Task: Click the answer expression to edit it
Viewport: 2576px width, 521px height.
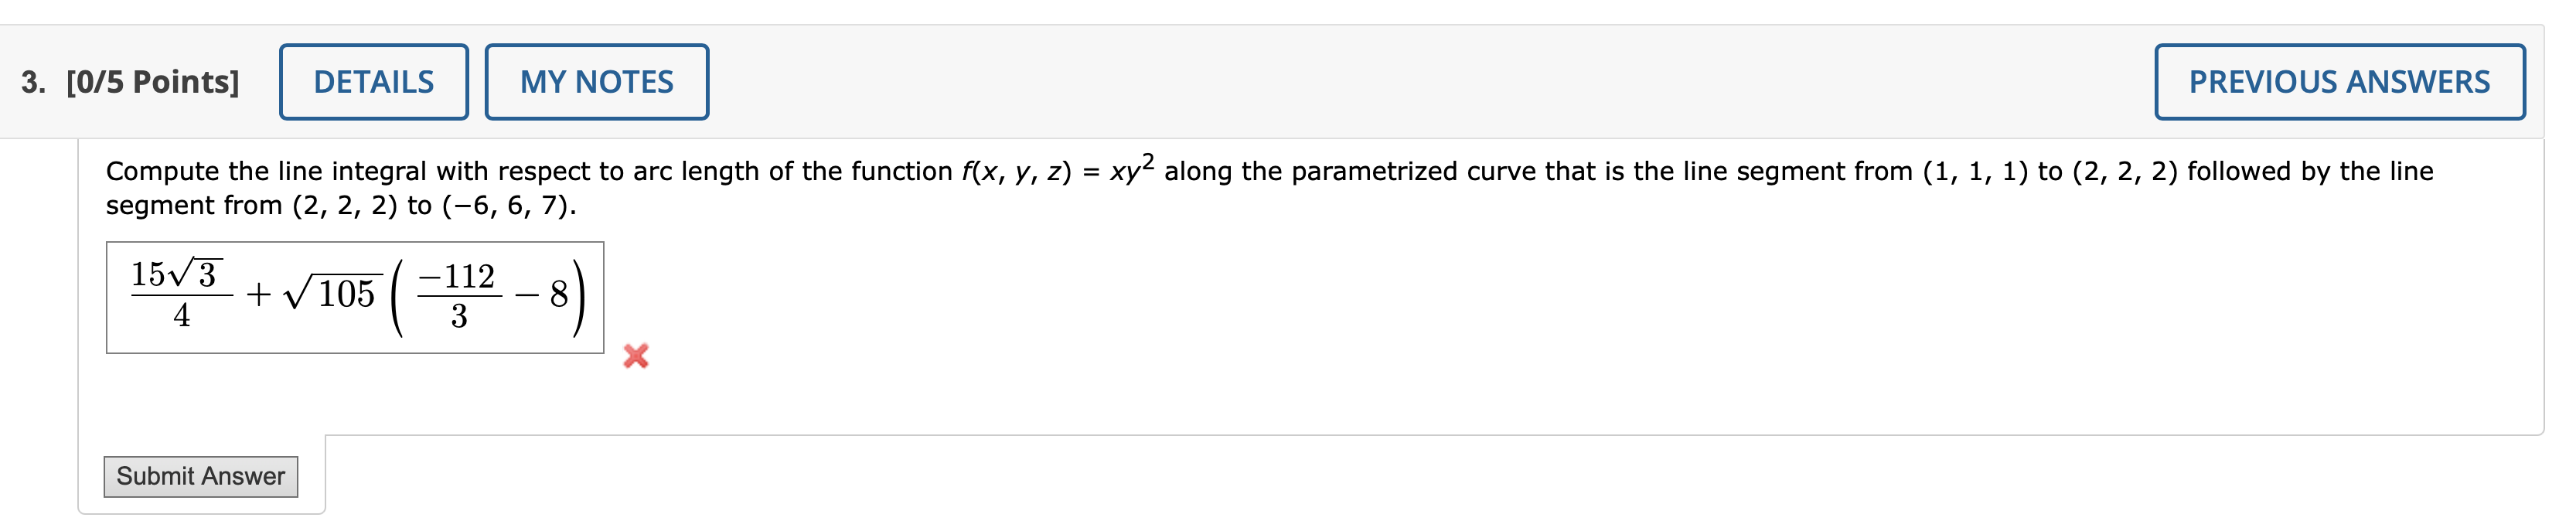Action: [355, 295]
